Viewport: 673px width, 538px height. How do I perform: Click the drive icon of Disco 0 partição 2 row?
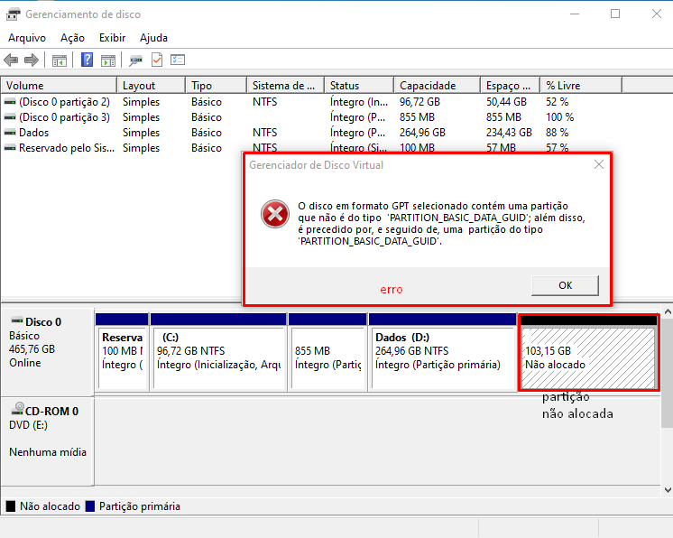(10, 102)
